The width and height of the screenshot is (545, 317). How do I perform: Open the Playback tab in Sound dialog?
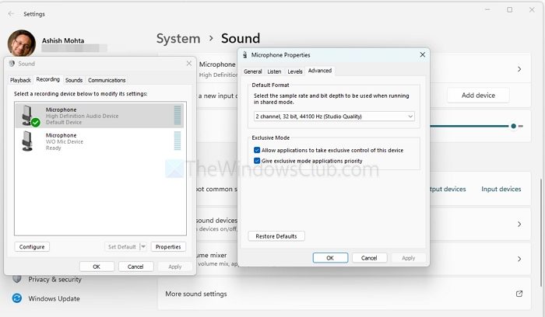click(x=20, y=80)
